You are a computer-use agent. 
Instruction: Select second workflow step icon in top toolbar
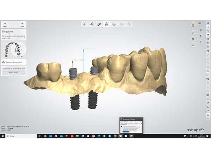[x=92, y=24]
